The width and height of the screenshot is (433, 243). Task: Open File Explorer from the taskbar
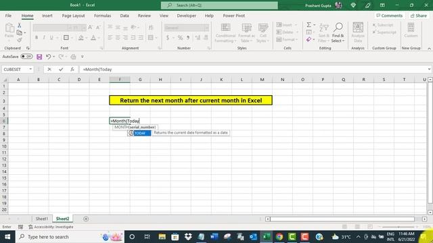(x=162, y=237)
